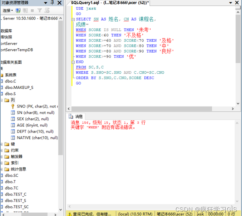Expand the 统计信息 folder
Viewport: 242px width, 216px height.
click(x=1, y=169)
